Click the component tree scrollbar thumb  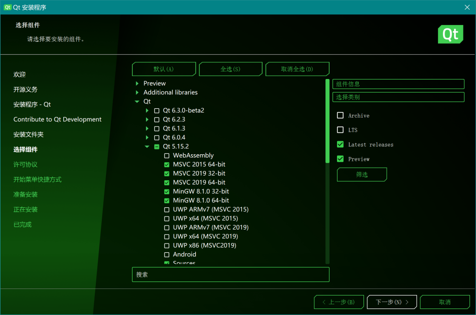327,121
